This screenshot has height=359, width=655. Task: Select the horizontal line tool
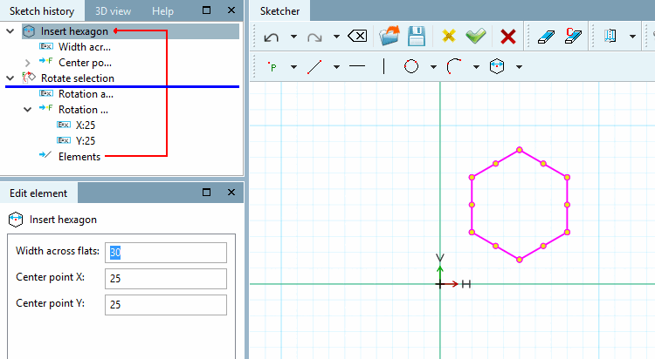point(357,66)
